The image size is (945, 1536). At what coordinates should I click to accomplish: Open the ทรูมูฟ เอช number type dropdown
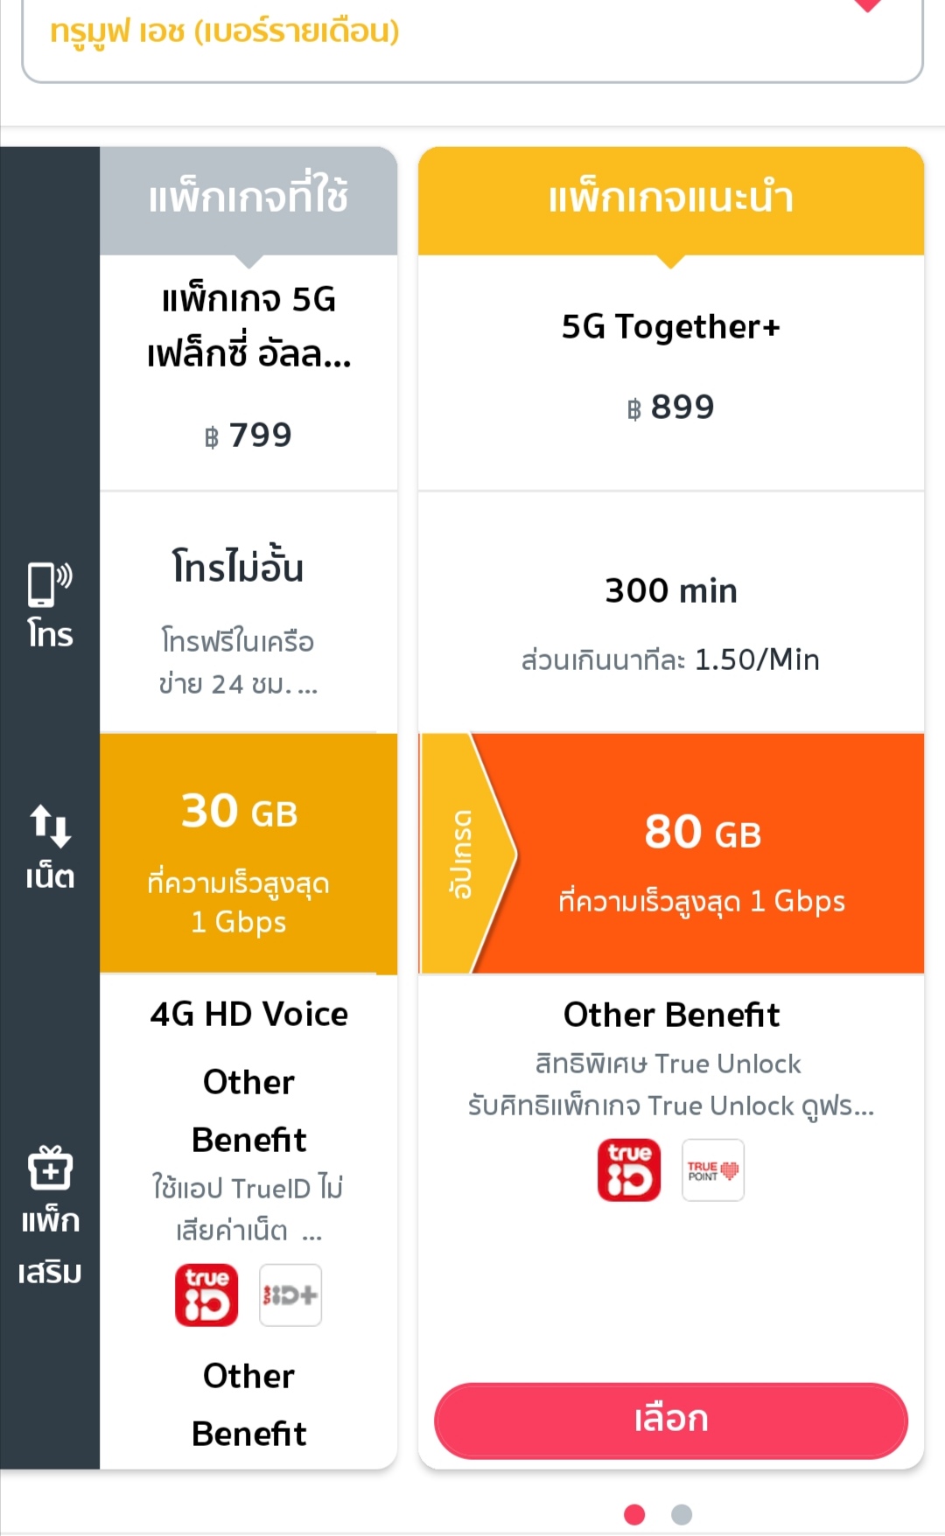[x=472, y=33]
